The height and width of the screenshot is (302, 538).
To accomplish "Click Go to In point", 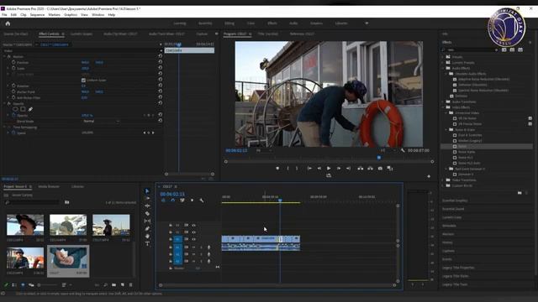I will click(309, 169).
